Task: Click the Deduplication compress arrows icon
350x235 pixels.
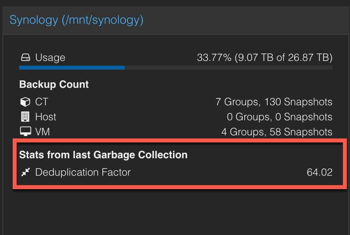Action: pos(25,172)
